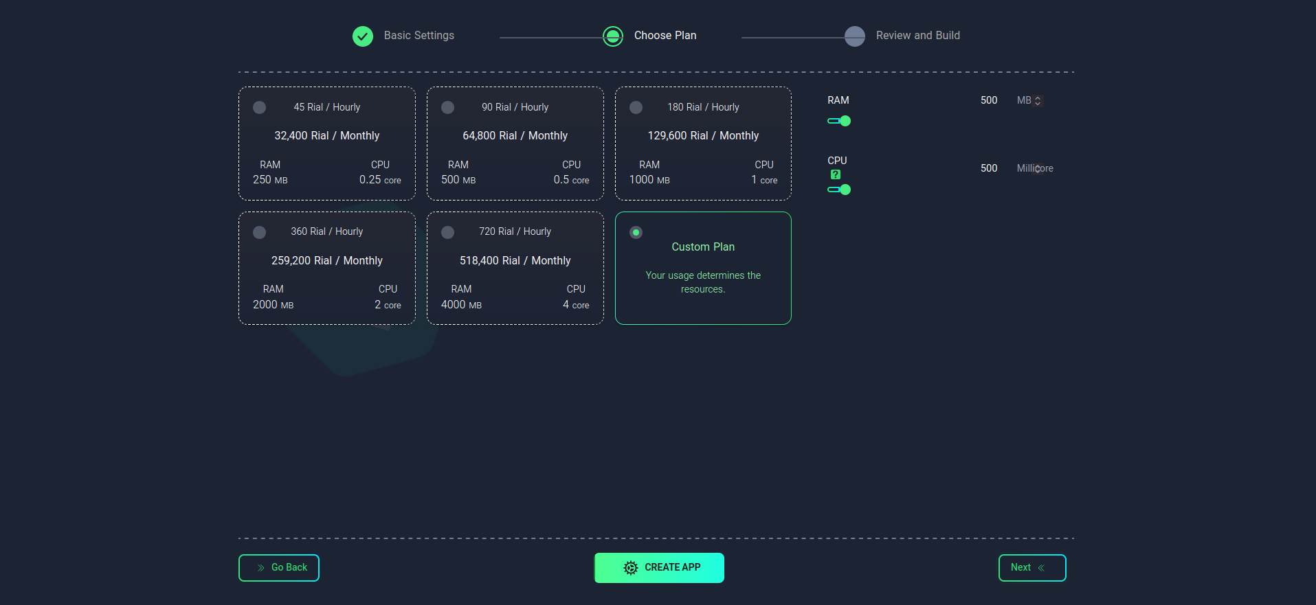1316x605 pixels.
Task: Click the 250 MB RAM value
Action: (270, 180)
